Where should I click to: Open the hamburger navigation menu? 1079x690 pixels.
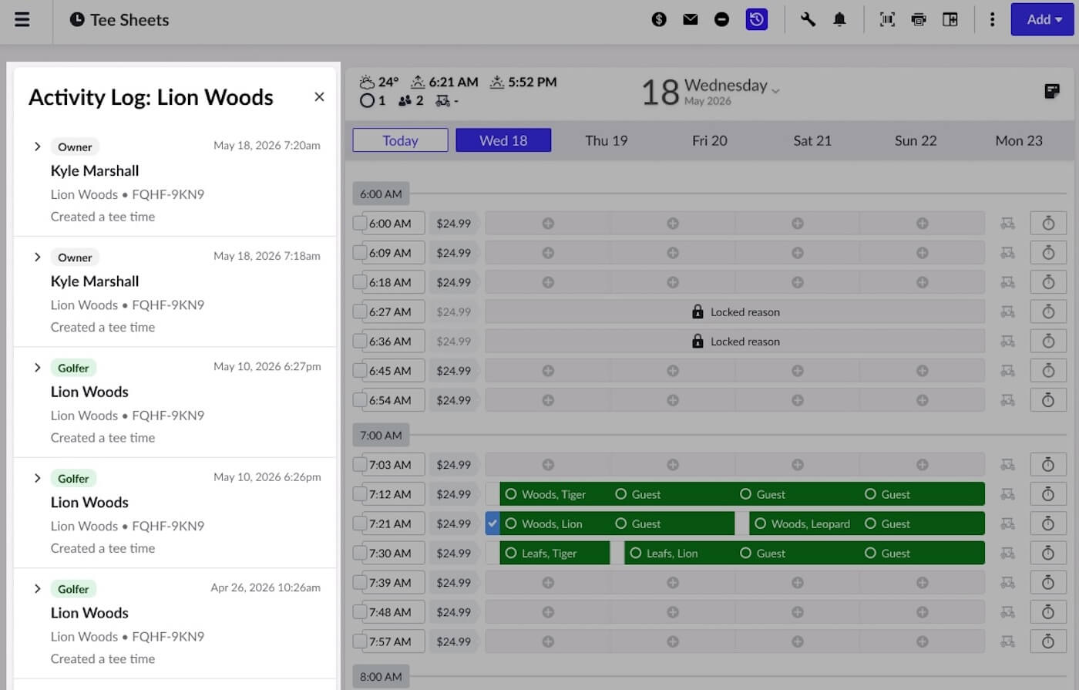22,19
